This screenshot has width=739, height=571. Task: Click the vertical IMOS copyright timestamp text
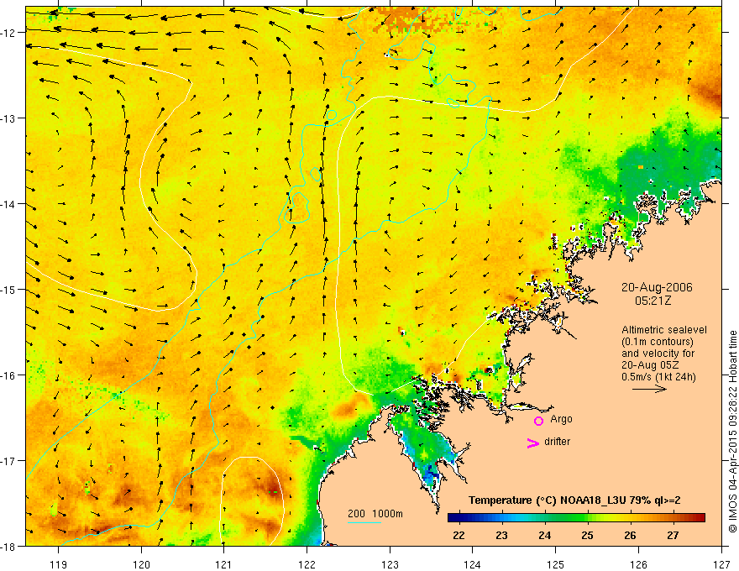(x=732, y=432)
